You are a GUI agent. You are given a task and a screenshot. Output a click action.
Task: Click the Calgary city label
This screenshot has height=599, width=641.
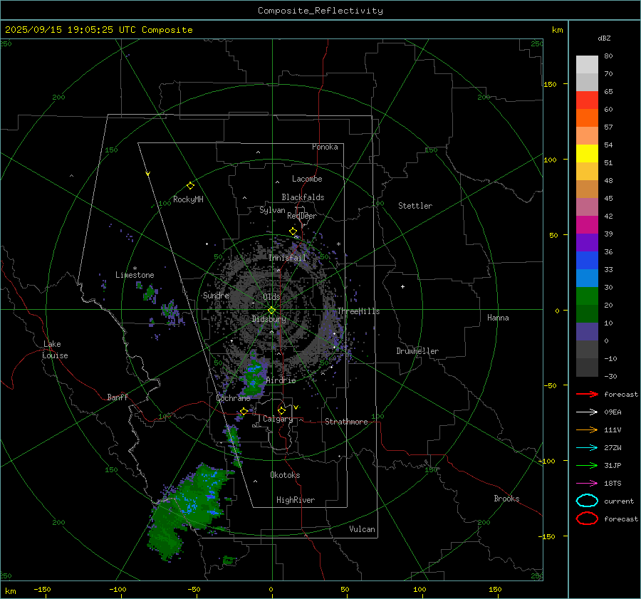tap(278, 419)
